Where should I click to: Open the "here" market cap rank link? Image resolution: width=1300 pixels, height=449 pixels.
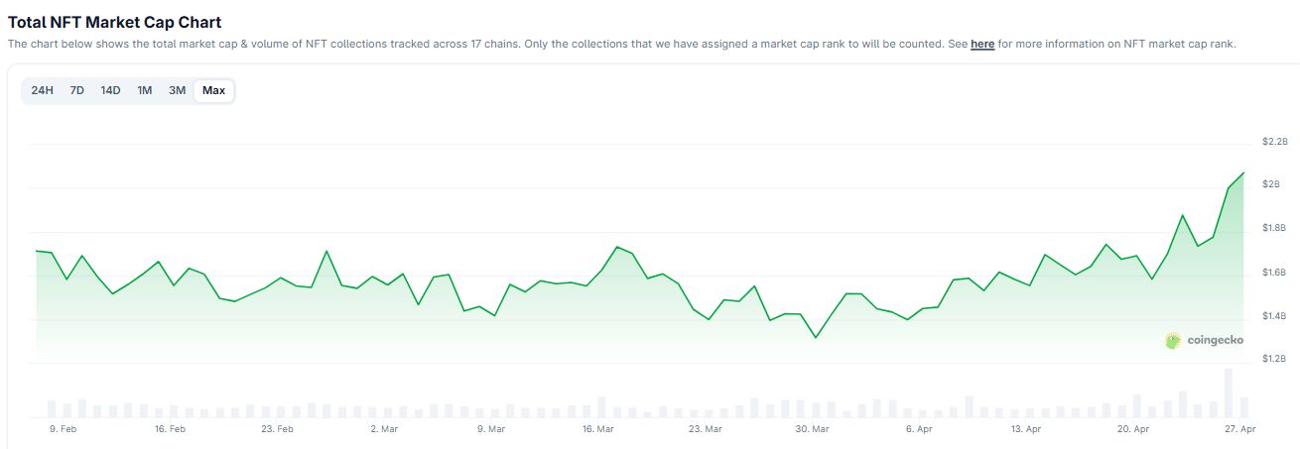[982, 45]
